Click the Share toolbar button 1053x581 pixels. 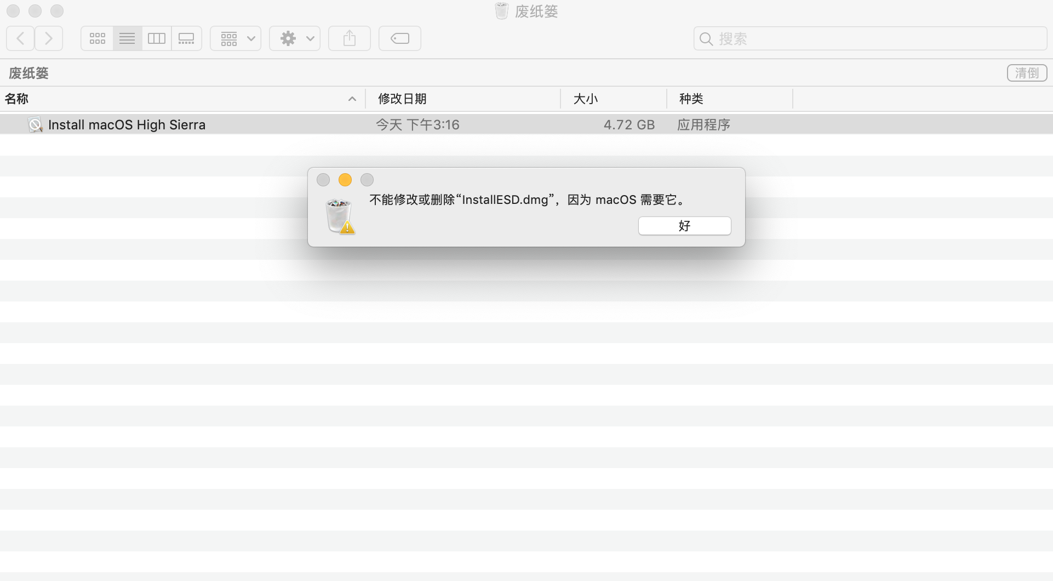350,38
